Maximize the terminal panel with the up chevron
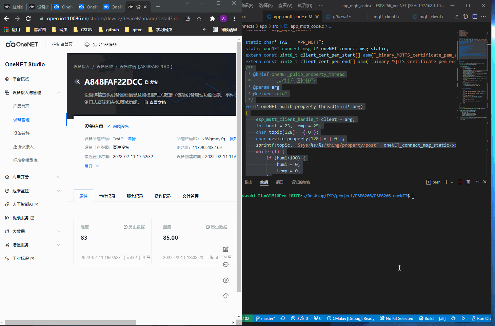 pyautogui.click(x=477, y=182)
